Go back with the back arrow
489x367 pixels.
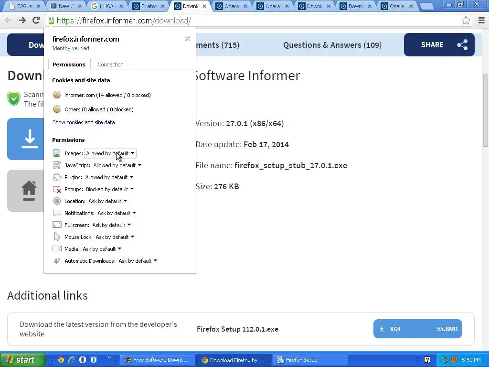pyautogui.click(x=9, y=21)
